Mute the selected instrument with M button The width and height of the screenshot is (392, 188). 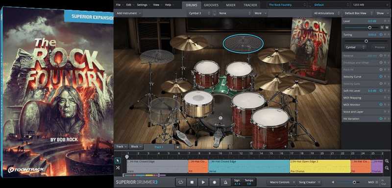(387, 27)
